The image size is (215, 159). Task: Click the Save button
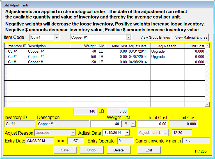coord(65,150)
